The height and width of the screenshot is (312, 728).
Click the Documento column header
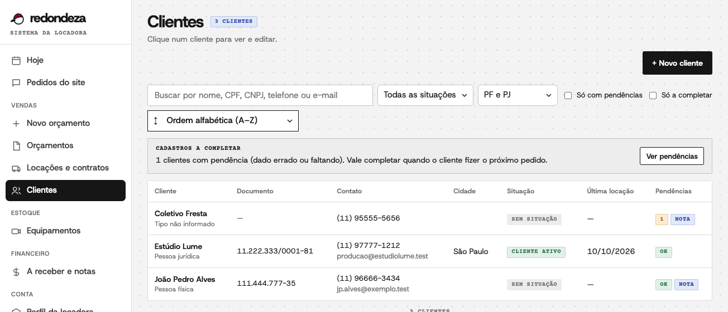pos(255,191)
